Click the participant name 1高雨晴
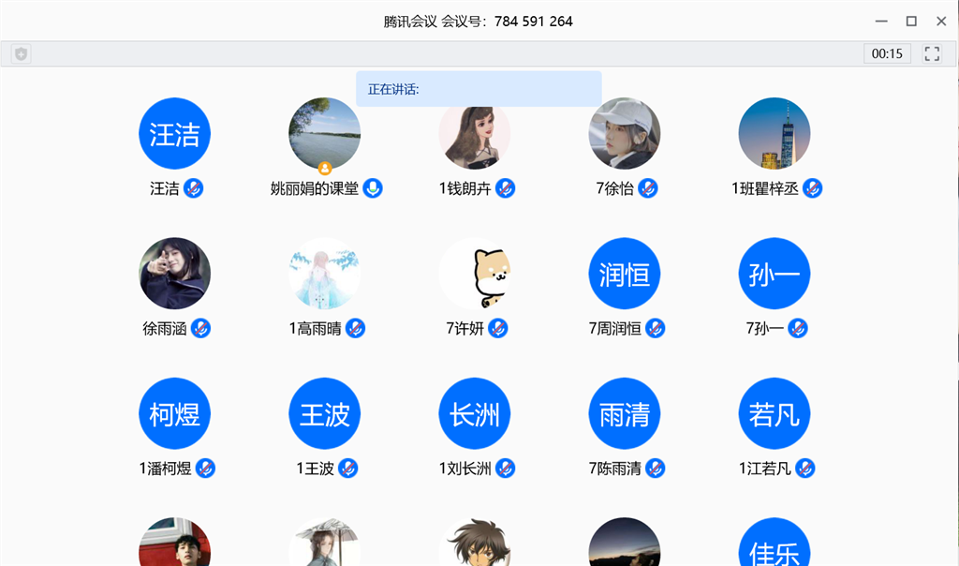959x566 pixels. click(315, 329)
